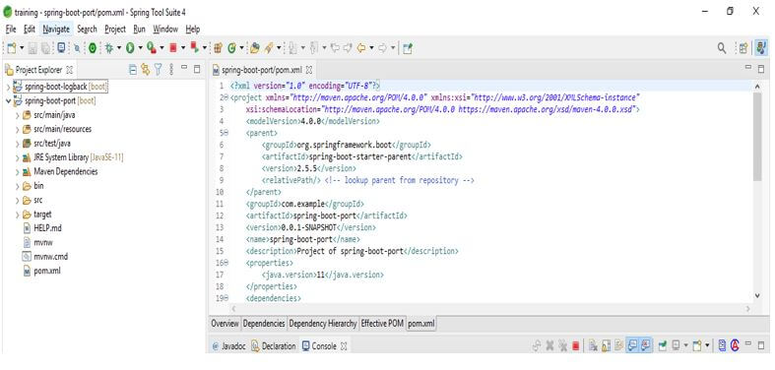775x370 pixels.
Task: Collapse the spring-boot-port project
Action: (x=8, y=101)
